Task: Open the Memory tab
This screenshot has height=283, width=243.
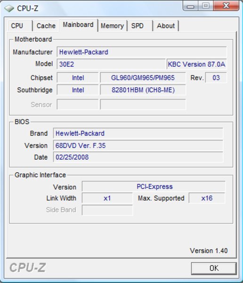Action: pyautogui.click(x=113, y=26)
